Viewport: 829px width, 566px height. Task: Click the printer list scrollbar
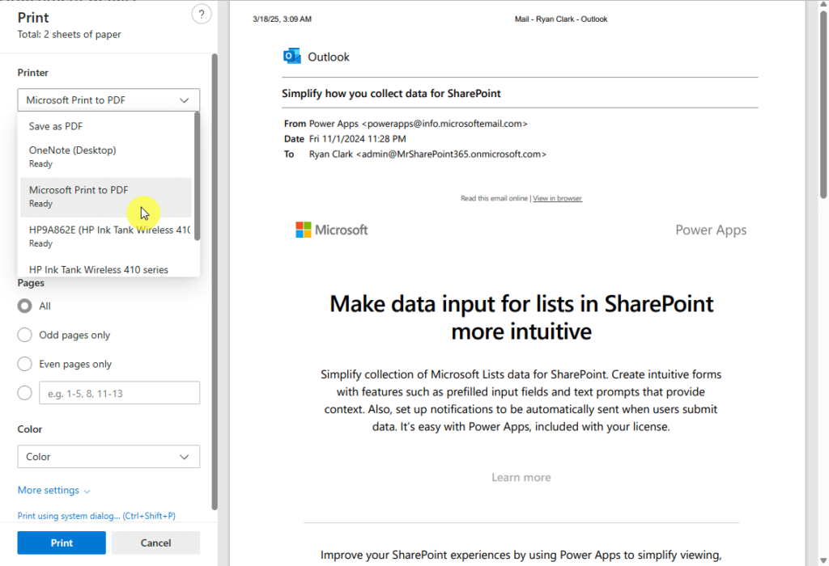click(198, 177)
